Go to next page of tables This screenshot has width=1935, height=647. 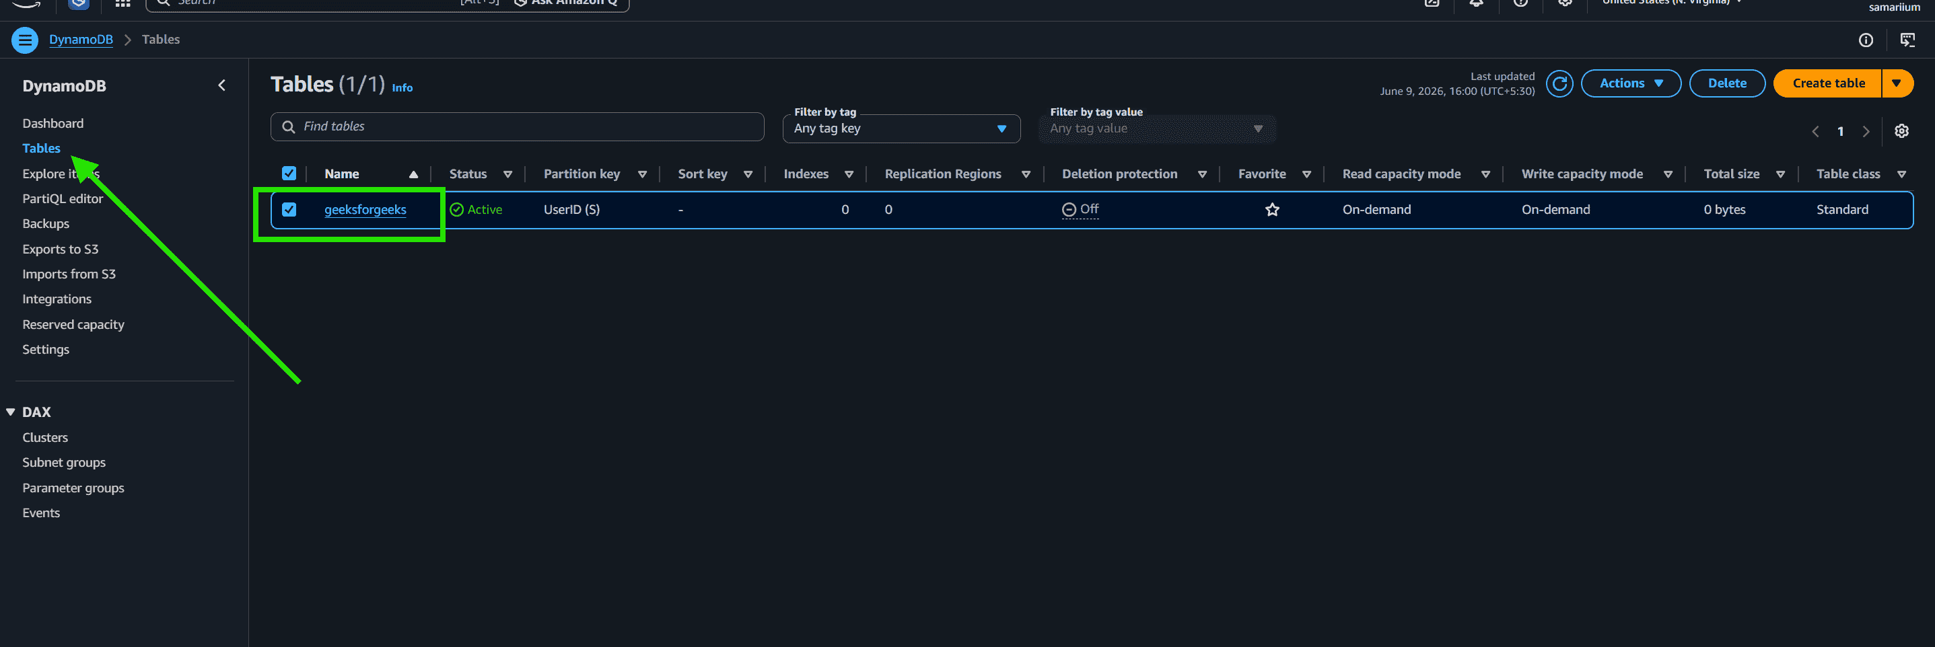coord(1866,131)
